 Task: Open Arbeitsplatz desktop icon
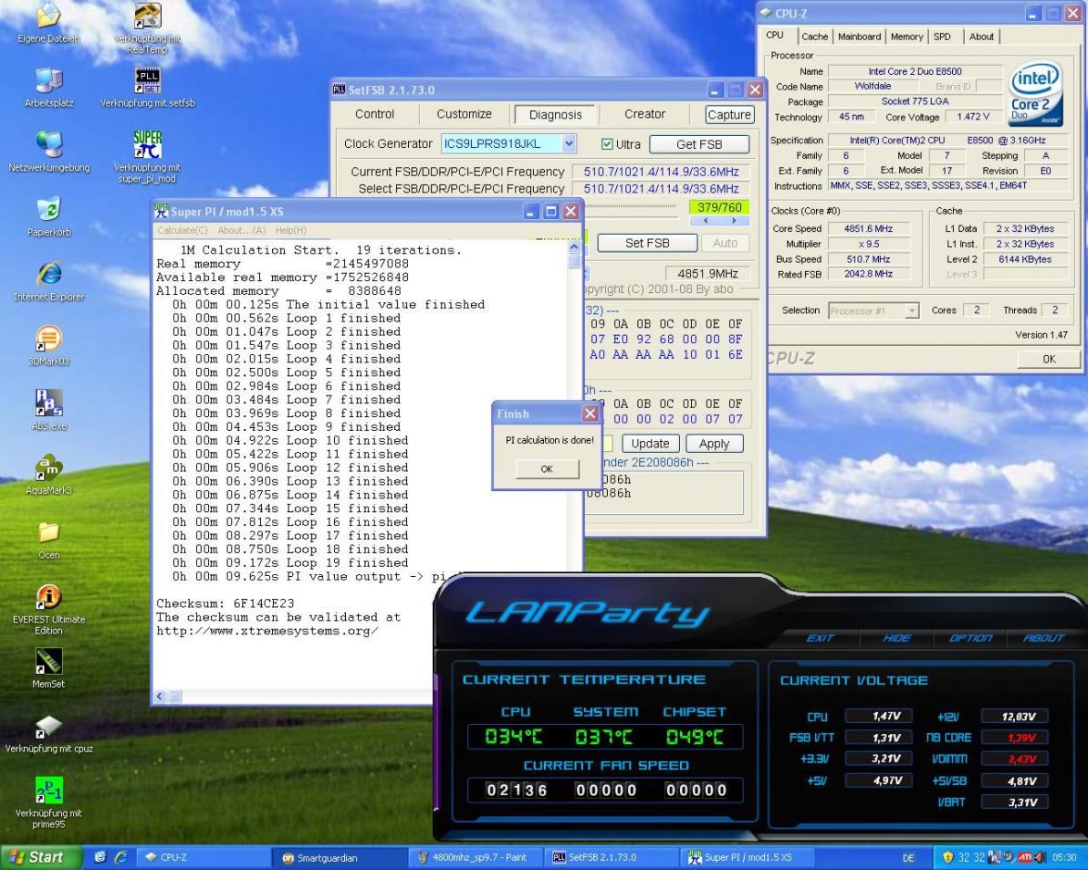[48, 80]
